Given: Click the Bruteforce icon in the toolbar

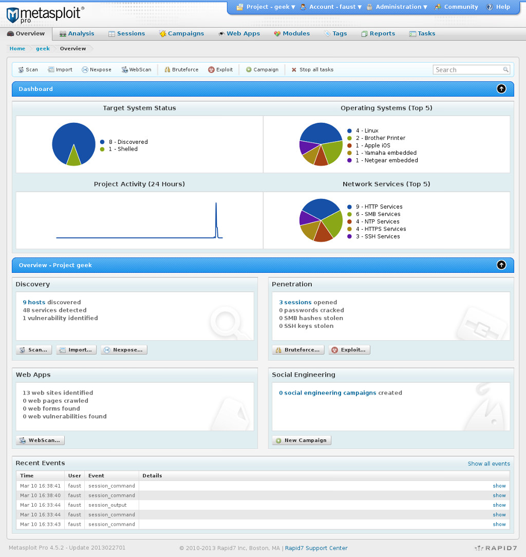Looking at the screenshot, I should (167, 70).
